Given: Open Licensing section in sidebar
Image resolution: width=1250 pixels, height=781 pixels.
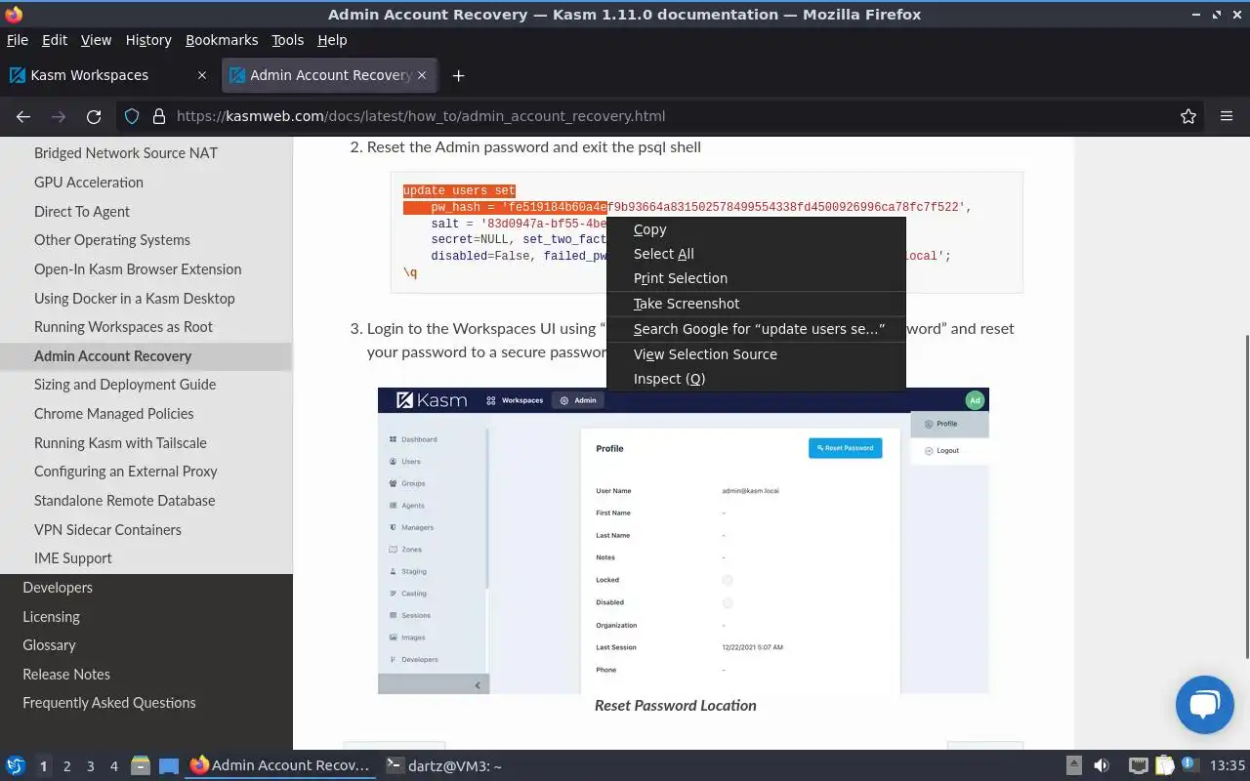Looking at the screenshot, I should point(51,617).
